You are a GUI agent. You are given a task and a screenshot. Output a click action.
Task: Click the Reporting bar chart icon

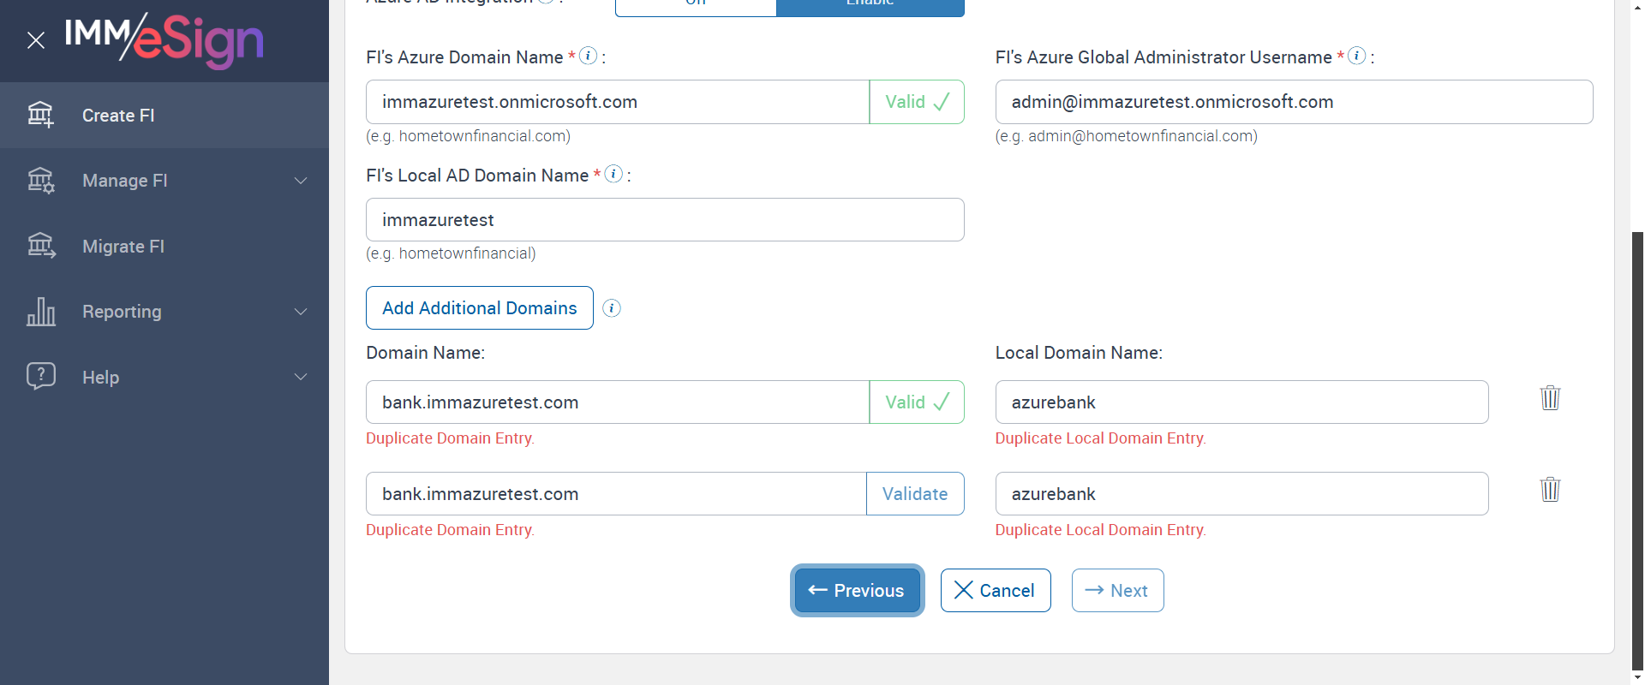(41, 312)
